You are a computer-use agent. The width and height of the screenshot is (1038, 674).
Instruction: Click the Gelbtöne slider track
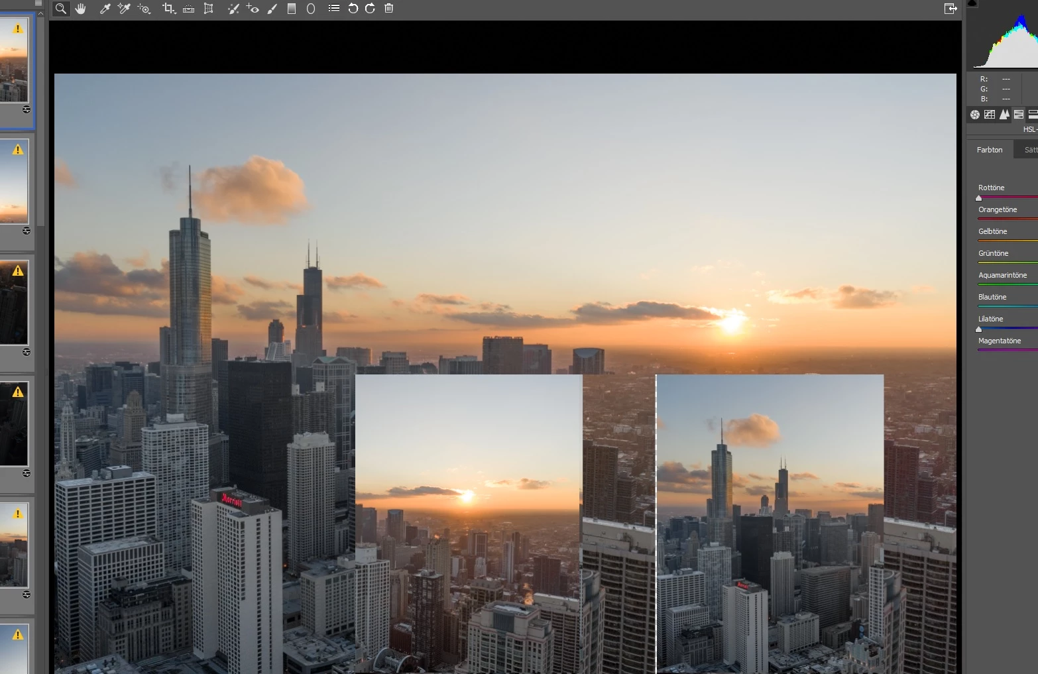tap(1008, 241)
